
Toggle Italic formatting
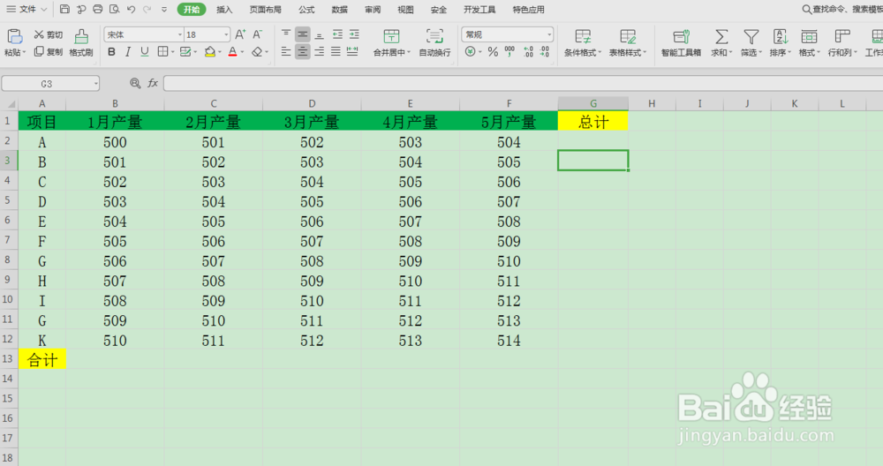tap(128, 52)
